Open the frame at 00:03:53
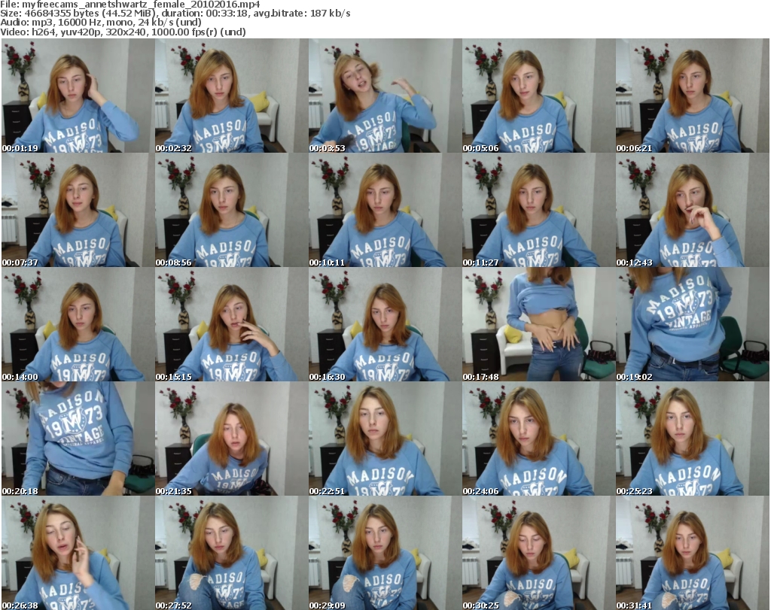The width and height of the screenshot is (771, 610). pyautogui.click(x=385, y=96)
